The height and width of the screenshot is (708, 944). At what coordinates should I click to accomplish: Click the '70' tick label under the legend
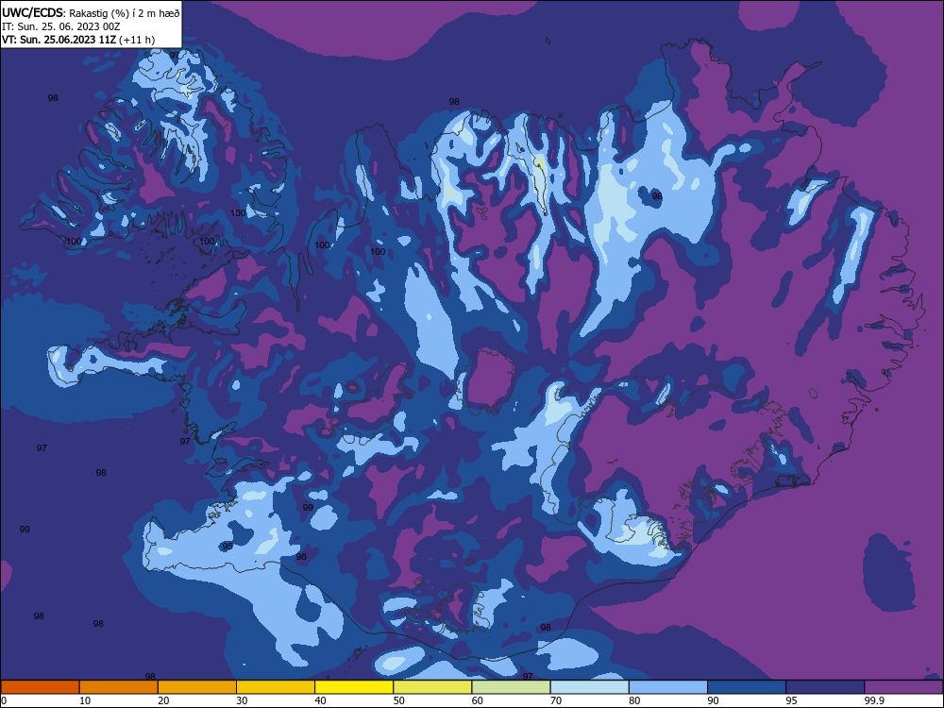pos(556,700)
